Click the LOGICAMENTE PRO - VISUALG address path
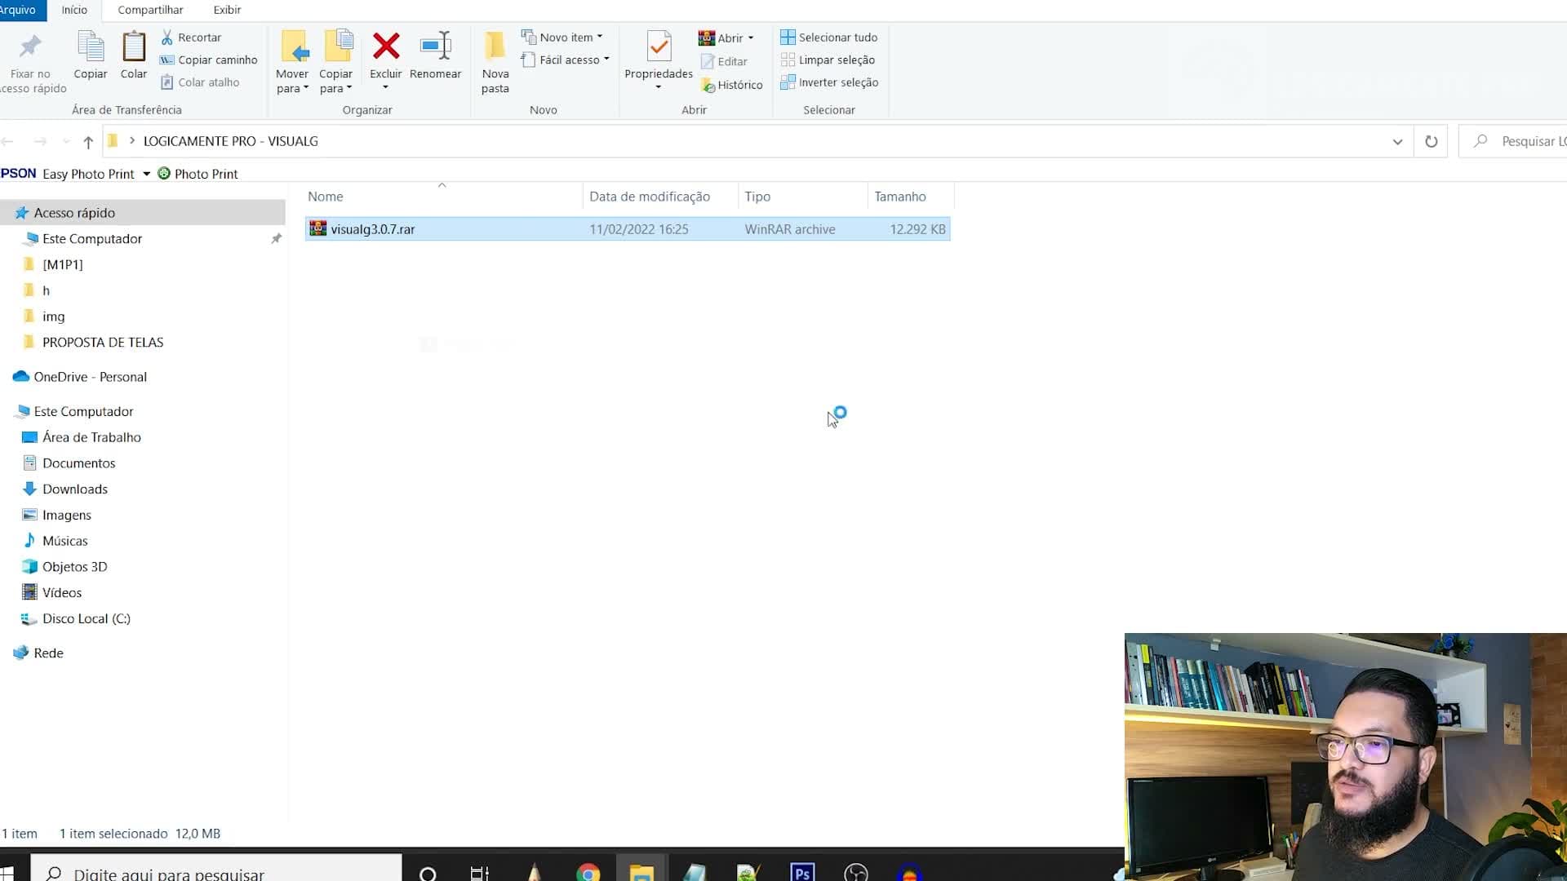The width and height of the screenshot is (1567, 881). [x=231, y=141]
